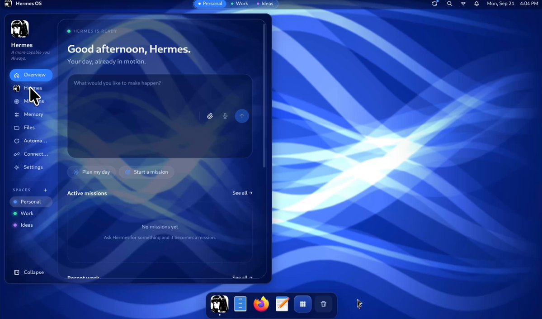Open the app grid launcher in dock
Image resolution: width=542 pixels, height=319 pixels.
point(303,304)
